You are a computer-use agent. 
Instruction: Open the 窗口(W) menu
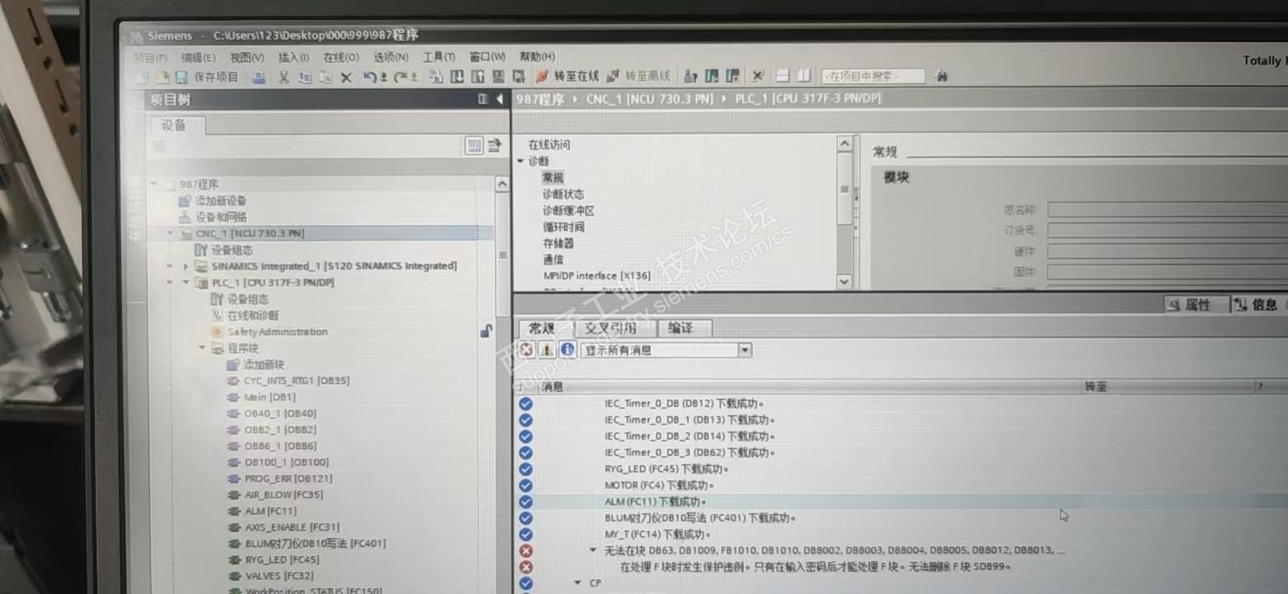point(487,58)
